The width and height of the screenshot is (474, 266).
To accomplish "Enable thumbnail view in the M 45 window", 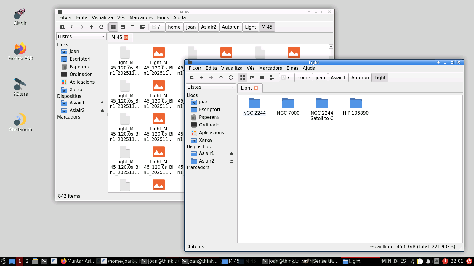I will (x=123, y=27).
